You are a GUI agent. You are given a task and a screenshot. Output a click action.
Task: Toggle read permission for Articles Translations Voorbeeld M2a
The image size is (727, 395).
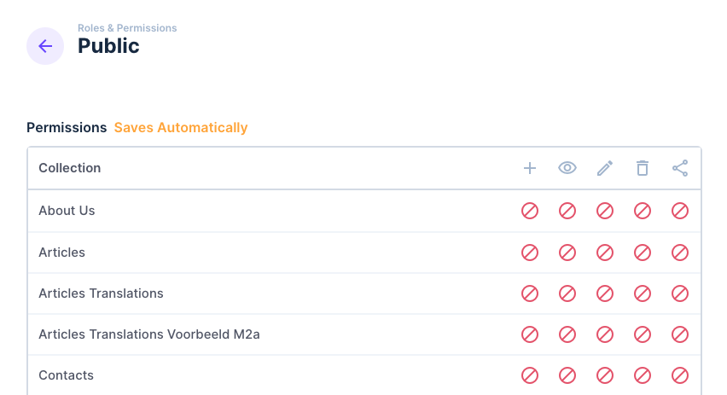(567, 334)
